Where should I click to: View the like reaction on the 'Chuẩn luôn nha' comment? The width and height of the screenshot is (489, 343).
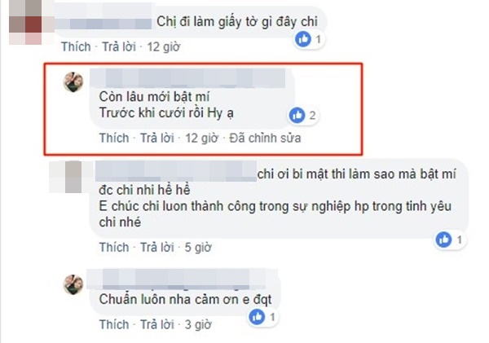click(x=257, y=317)
